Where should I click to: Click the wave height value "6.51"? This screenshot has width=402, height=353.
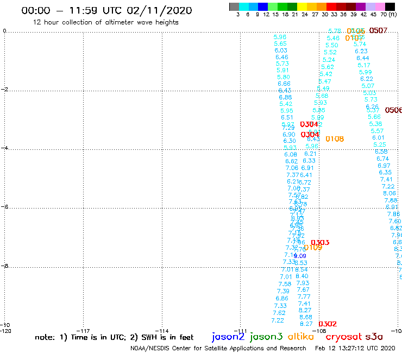[287, 117]
